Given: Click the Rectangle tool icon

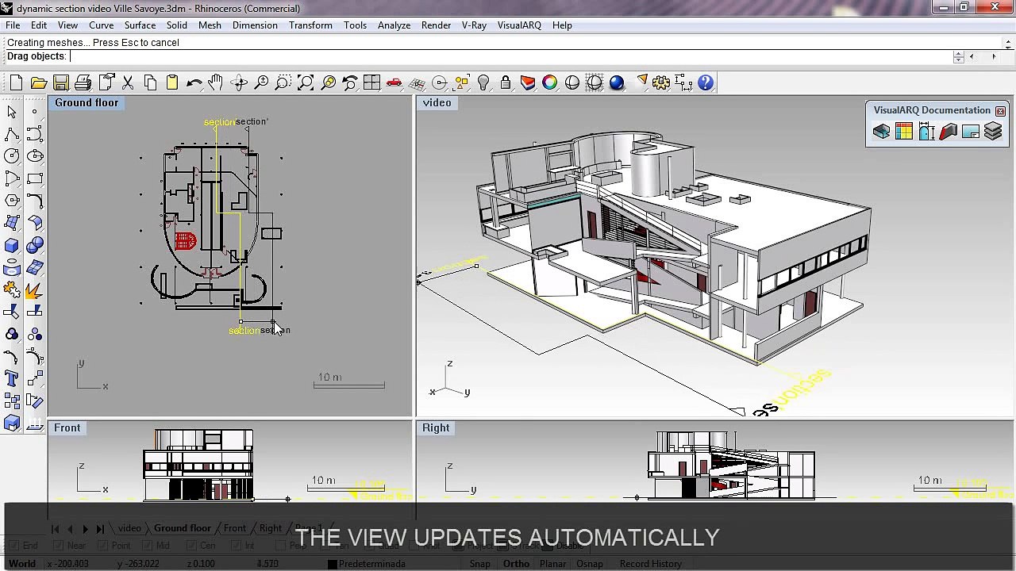Looking at the screenshot, I should point(34,178).
